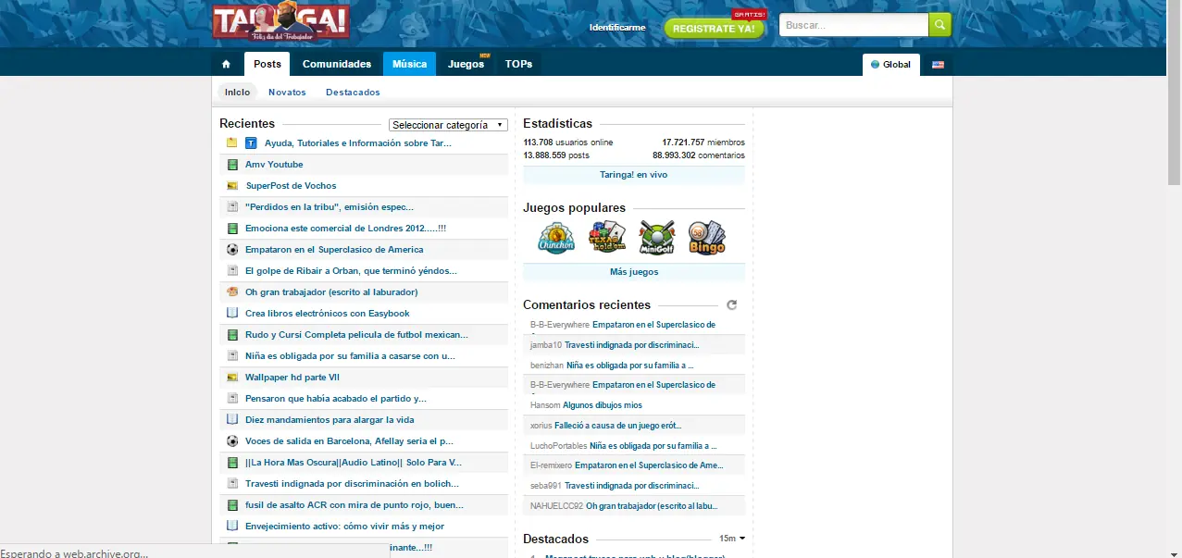The image size is (1182, 558).
Task: Click the icon beside Wallpaper hd parte VII
Action: pyautogui.click(x=232, y=378)
